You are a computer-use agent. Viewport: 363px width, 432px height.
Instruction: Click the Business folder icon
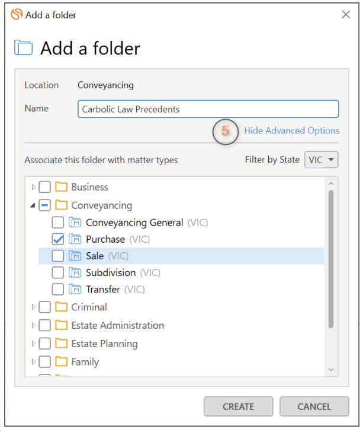click(61, 187)
